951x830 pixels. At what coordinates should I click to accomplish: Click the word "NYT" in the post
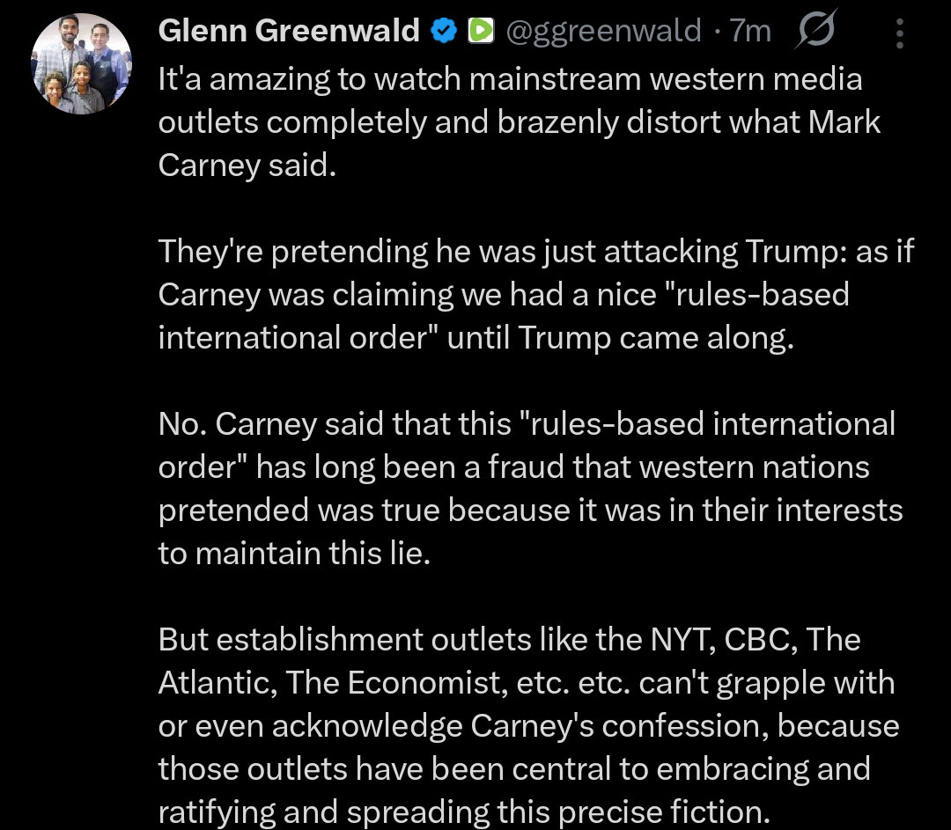click(x=681, y=640)
